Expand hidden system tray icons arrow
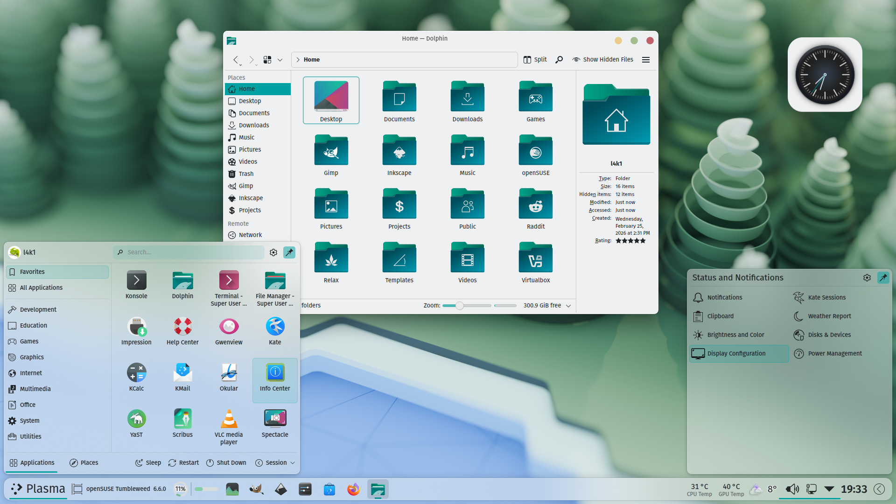 829,489
